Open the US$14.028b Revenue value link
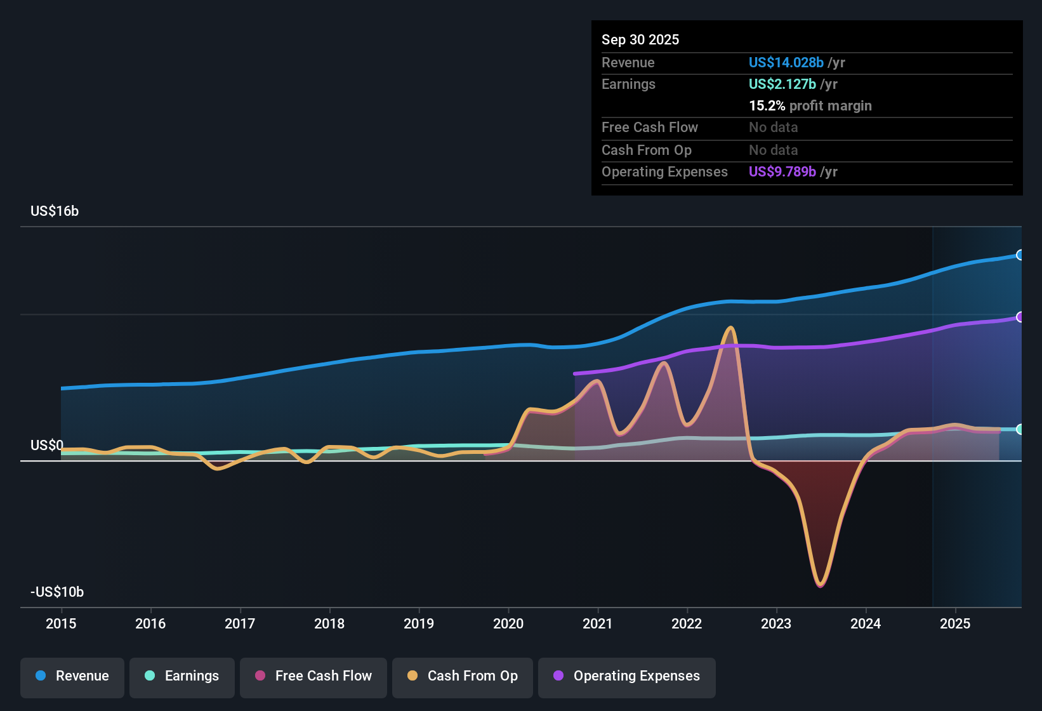Image resolution: width=1042 pixels, height=711 pixels. click(785, 62)
